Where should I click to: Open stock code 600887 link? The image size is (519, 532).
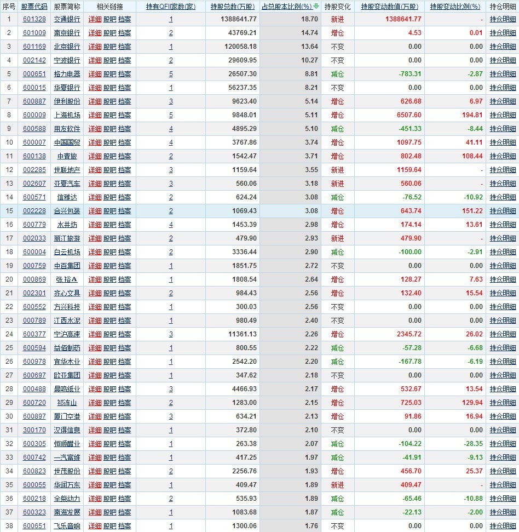click(34, 101)
